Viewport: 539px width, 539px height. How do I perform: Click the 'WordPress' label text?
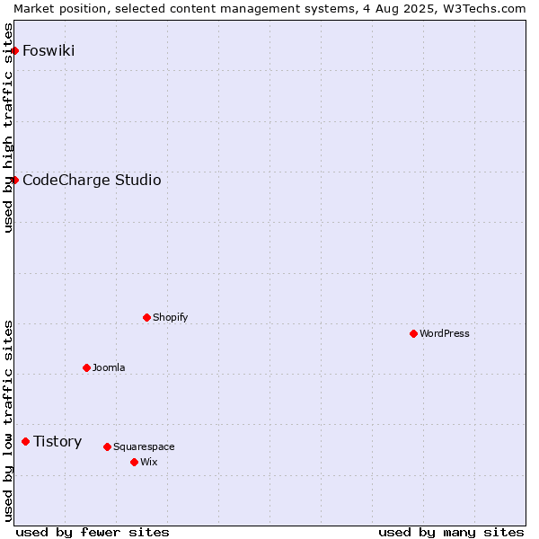pos(444,333)
